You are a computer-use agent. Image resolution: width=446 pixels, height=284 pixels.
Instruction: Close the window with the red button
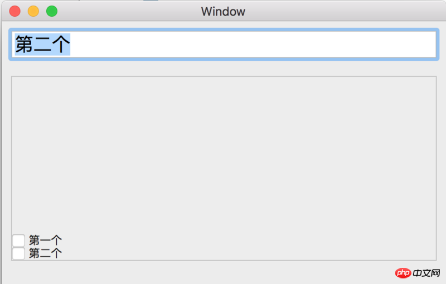pyautogui.click(x=15, y=11)
